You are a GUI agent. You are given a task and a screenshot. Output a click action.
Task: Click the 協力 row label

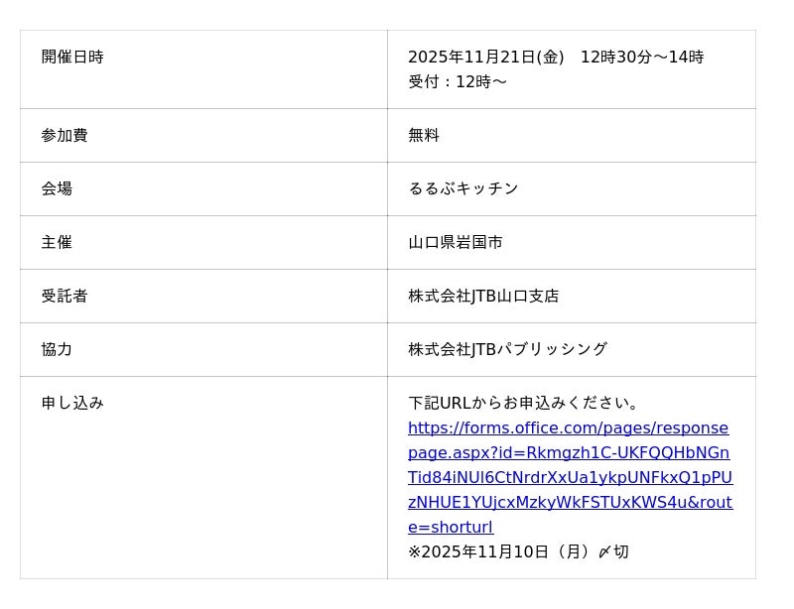pos(57,349)
